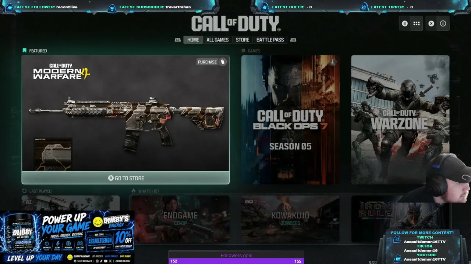Image resolution: width=471 pixels, height=264 pixels.
Task: Click the small blueprint preview thumbnail
Action: (x=53, y=154)
